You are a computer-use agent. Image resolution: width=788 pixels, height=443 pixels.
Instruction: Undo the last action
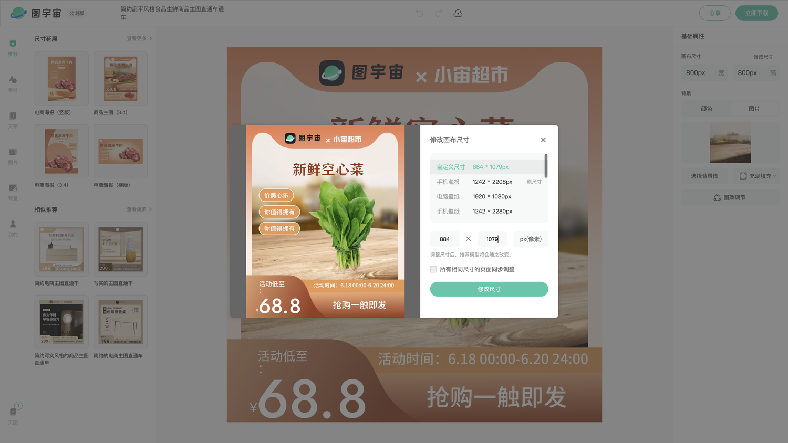pyautogui.click(x=419, y=13)
